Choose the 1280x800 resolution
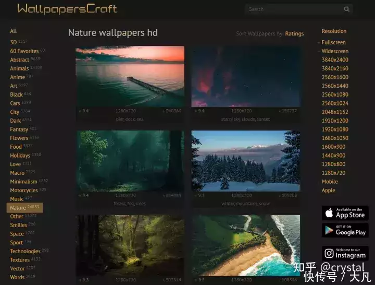 pyautogui.click(x=333, y=164)
